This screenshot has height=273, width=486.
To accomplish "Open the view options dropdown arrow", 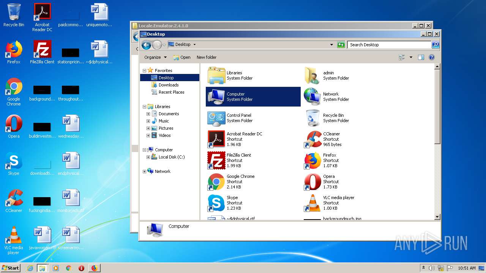I will click(x=411, y=57).
